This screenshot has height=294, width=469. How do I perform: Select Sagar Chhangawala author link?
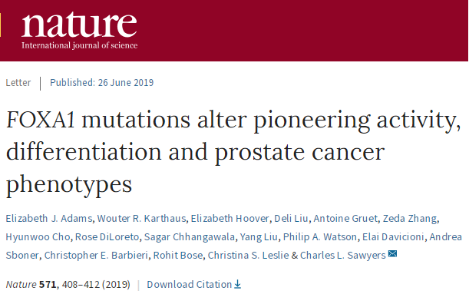[190, 237]
